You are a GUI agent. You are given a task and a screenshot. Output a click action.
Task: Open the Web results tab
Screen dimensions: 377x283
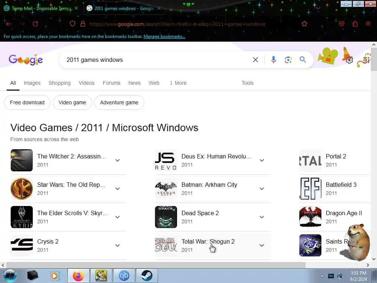pos(154,83)
